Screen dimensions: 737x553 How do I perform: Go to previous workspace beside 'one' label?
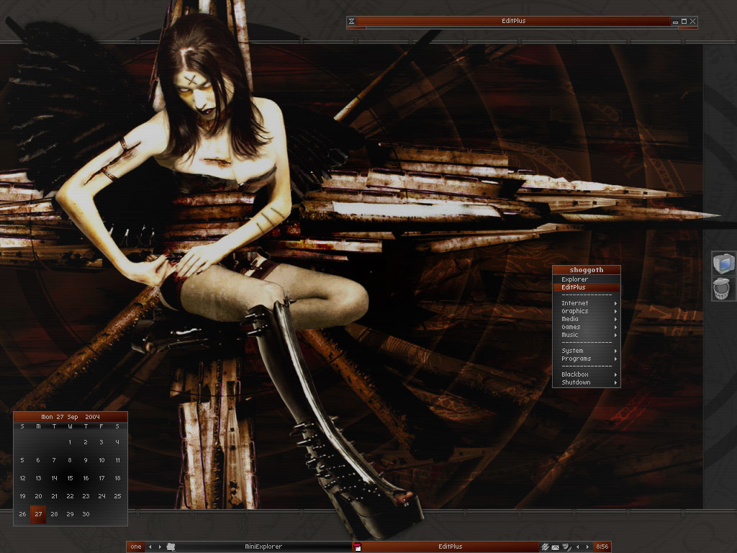pyautogui.click(x=150, y=547)
